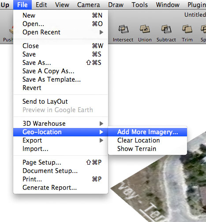This screenshot has height=222, width=206.
Task: Expand the Export submenu
Action: 61,140
